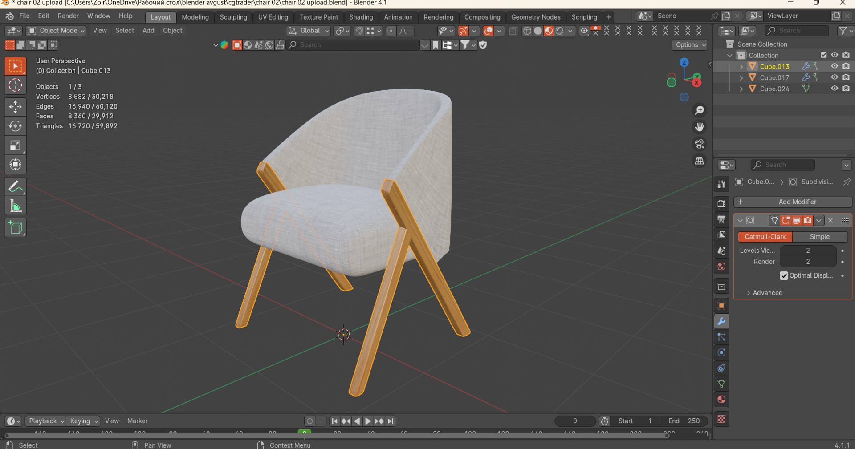The image size is (855, 449).
Task: Open the viewport Add menu
Action: tap(148, 31)
